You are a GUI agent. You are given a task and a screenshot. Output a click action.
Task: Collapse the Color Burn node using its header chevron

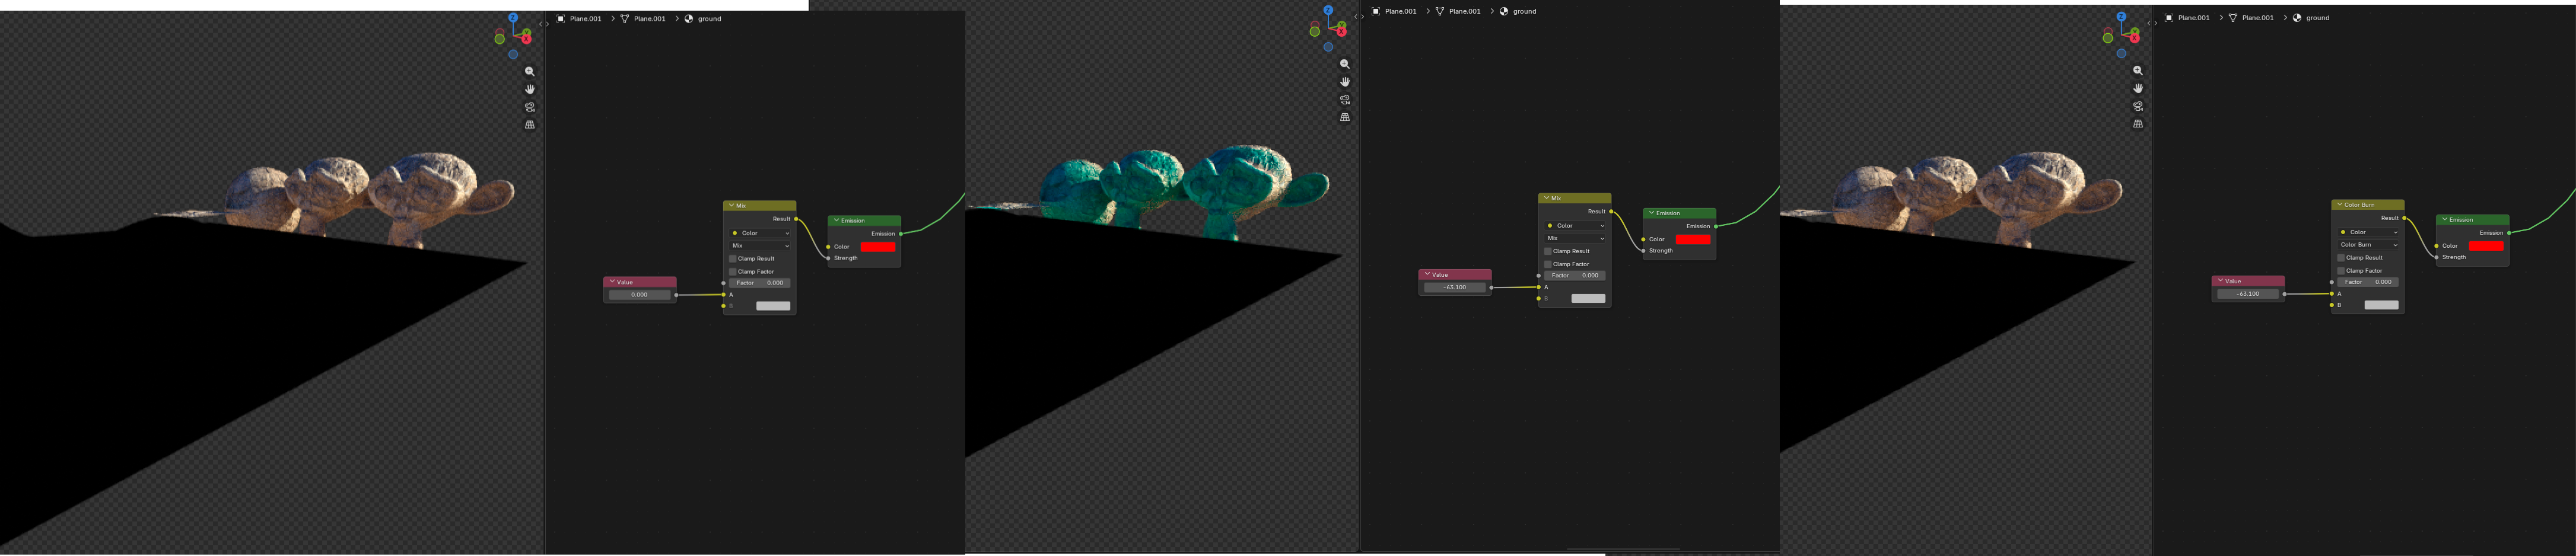(x=2340, y=205)
